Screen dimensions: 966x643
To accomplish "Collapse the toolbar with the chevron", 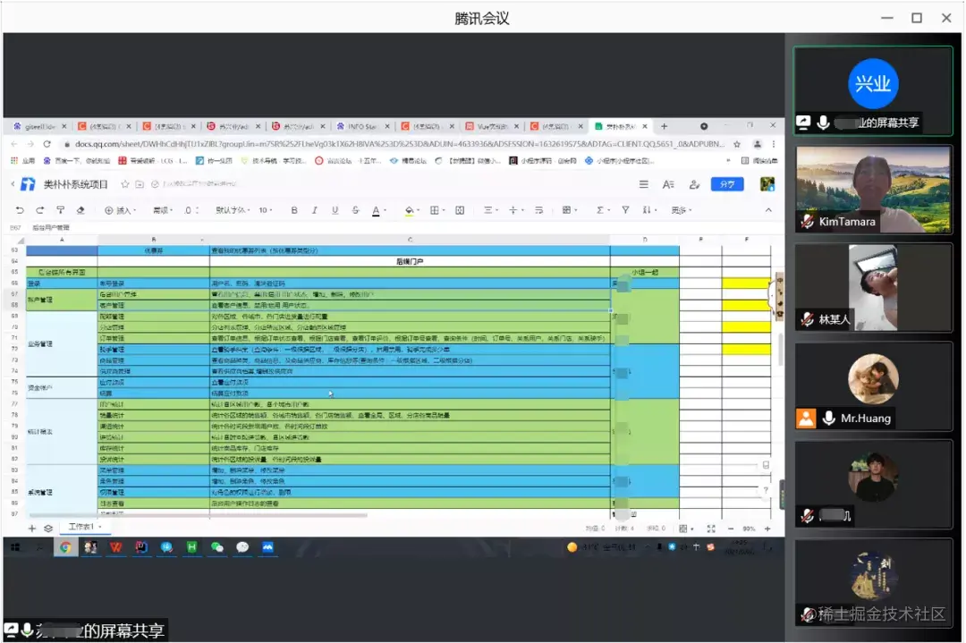I will [768, 211].
